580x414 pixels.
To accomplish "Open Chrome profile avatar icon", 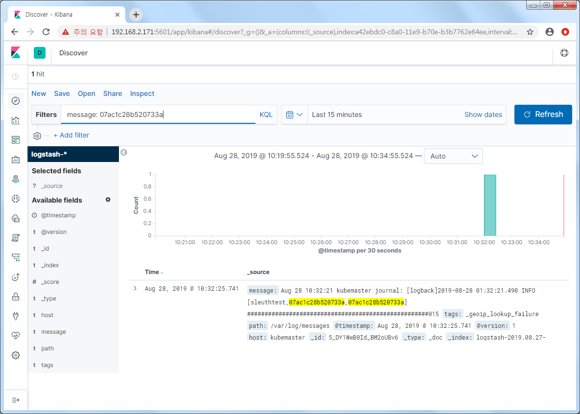I will (550, 32).
